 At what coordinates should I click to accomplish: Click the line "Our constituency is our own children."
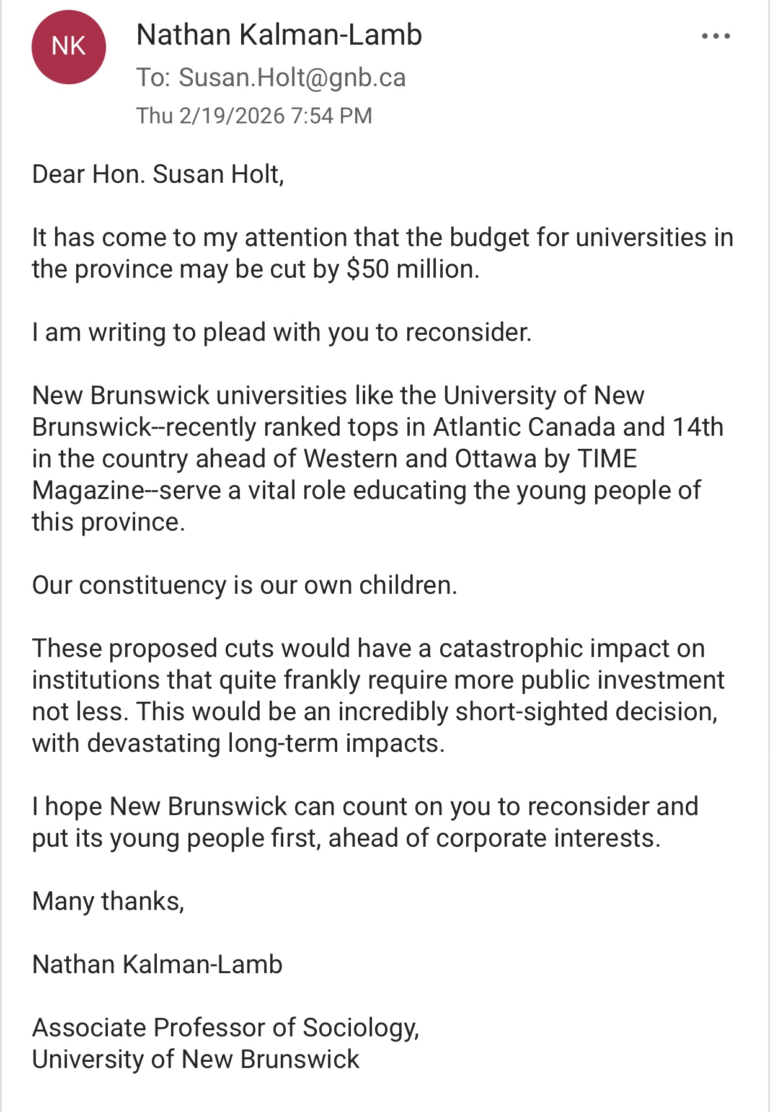[244, 586]
